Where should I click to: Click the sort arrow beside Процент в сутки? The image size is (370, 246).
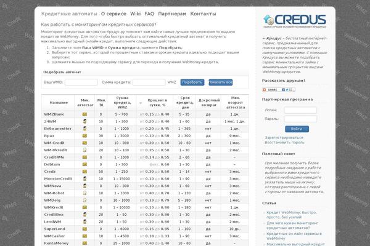click(x=141, y=103)
